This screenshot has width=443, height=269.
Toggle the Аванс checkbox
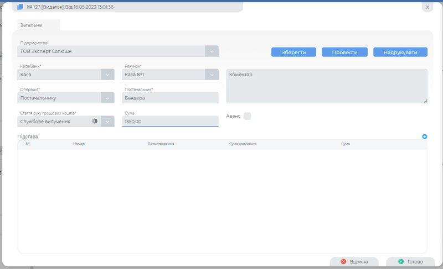tap(247, 116)
